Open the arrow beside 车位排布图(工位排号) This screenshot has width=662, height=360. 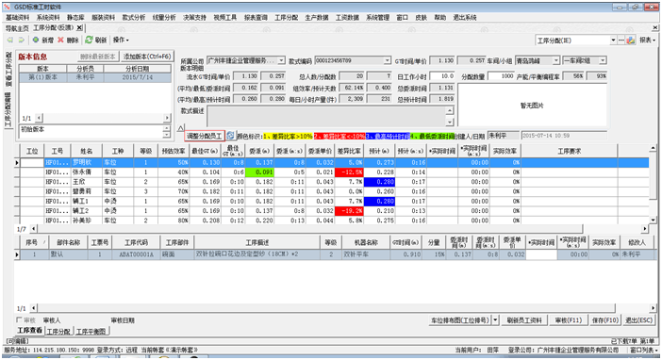coord(496,319)
